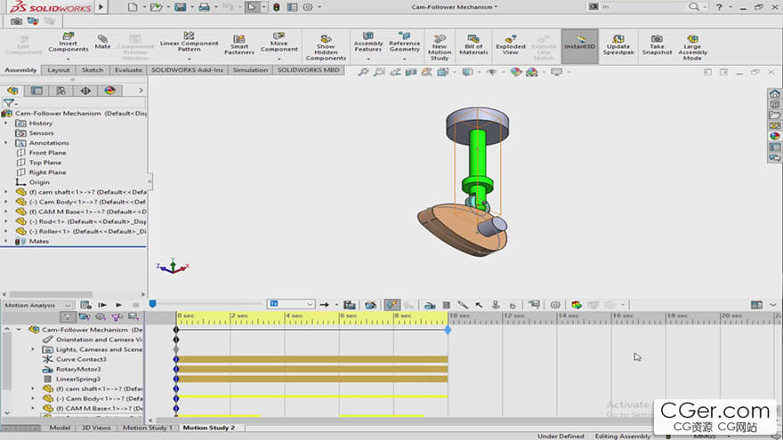Expand the Cam Body<1> component
This screenshot has height=440, width=783.
6,202
